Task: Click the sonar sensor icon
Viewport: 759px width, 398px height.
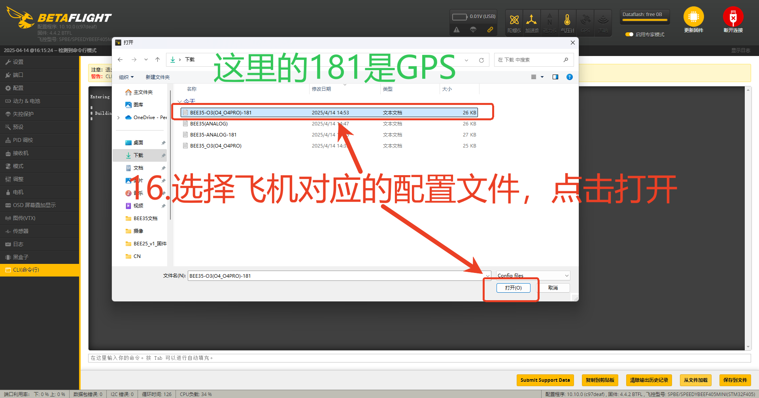Action: [x=603, y=20]
